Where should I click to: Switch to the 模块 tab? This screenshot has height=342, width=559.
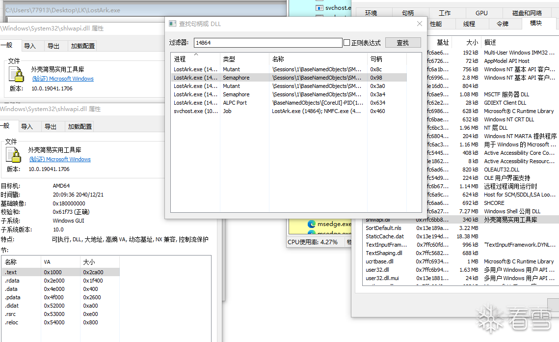pos(536,23)
